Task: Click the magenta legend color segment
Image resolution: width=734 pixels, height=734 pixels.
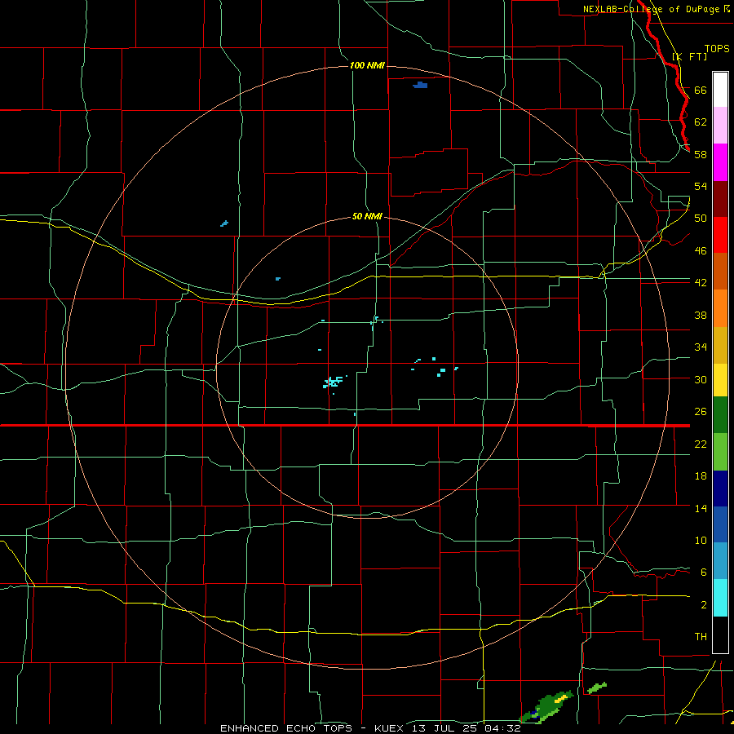Action: (x=720, y=162)
